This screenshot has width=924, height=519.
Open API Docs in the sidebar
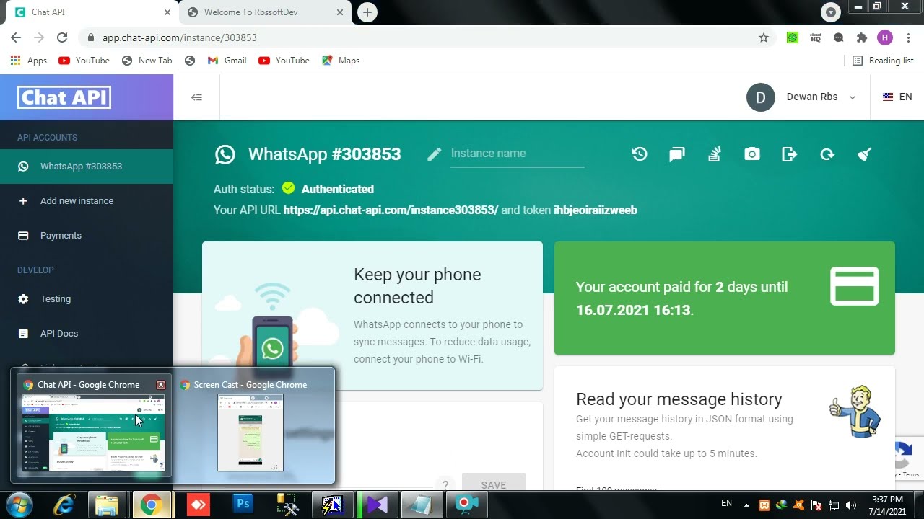(x=87, y=334)
